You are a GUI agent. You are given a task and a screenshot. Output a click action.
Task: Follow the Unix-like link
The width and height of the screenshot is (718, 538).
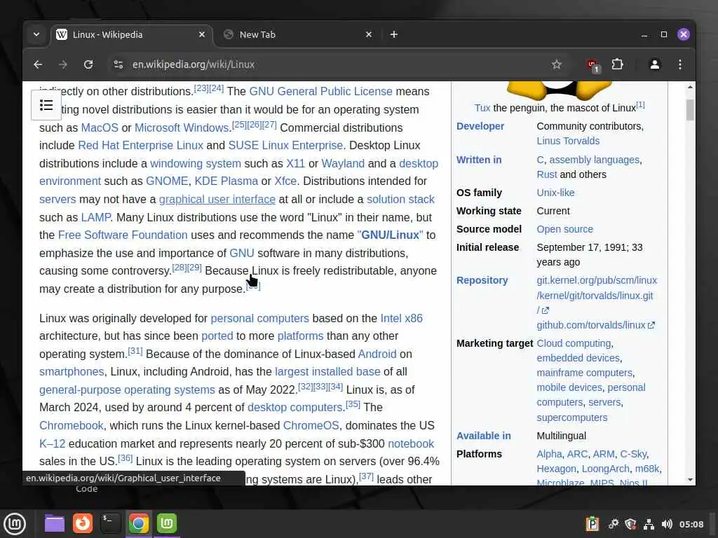point(555,193)
